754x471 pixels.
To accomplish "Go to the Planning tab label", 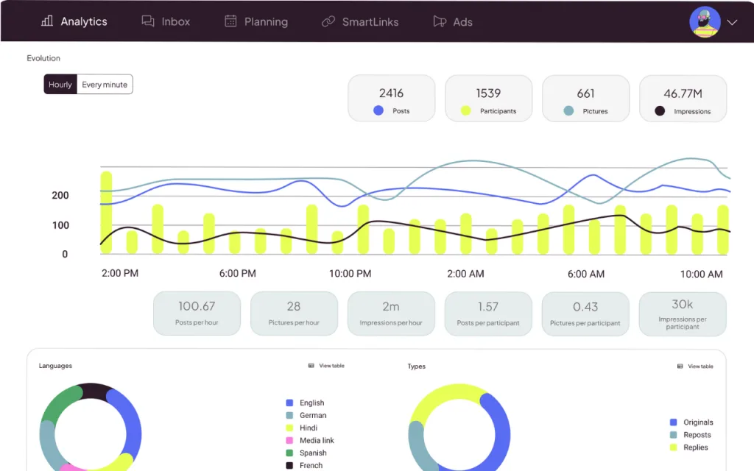I will pos(266,21).
